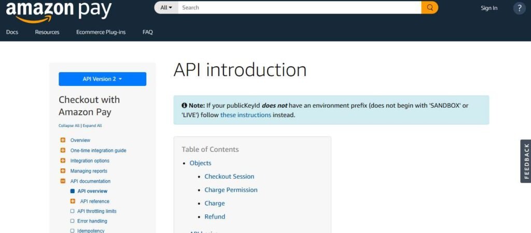Click the orange search magnifier button
Viewport: 531px width, 233px height.
point(430,7)
